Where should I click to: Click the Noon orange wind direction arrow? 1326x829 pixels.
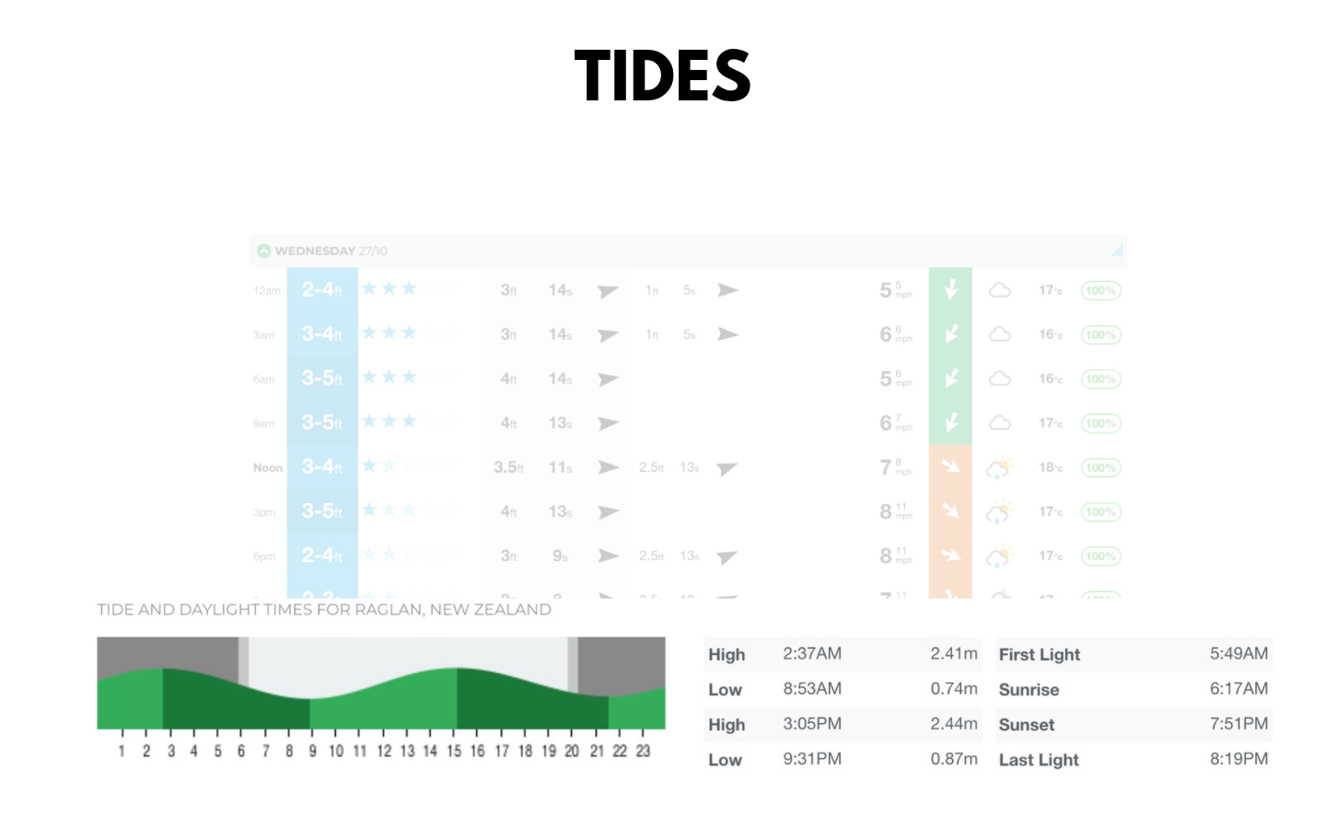point(950,467)
